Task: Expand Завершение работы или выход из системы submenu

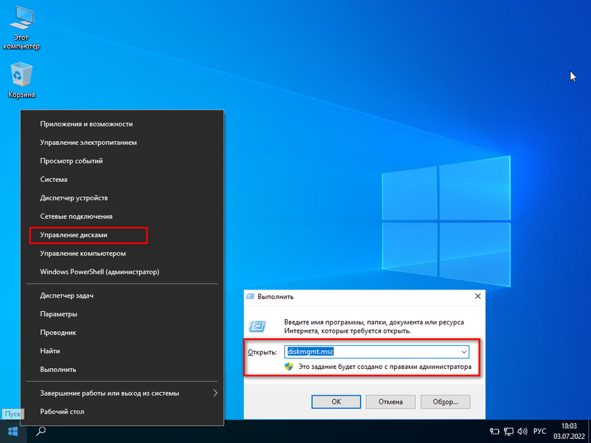Action: point(215,393)
